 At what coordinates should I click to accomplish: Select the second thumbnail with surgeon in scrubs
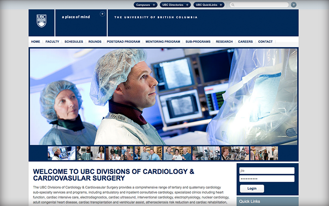pos(90,153)
